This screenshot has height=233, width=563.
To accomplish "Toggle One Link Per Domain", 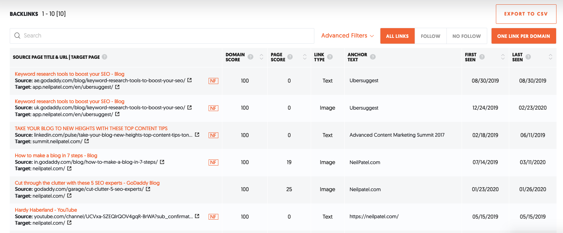I will coord(524,36).
